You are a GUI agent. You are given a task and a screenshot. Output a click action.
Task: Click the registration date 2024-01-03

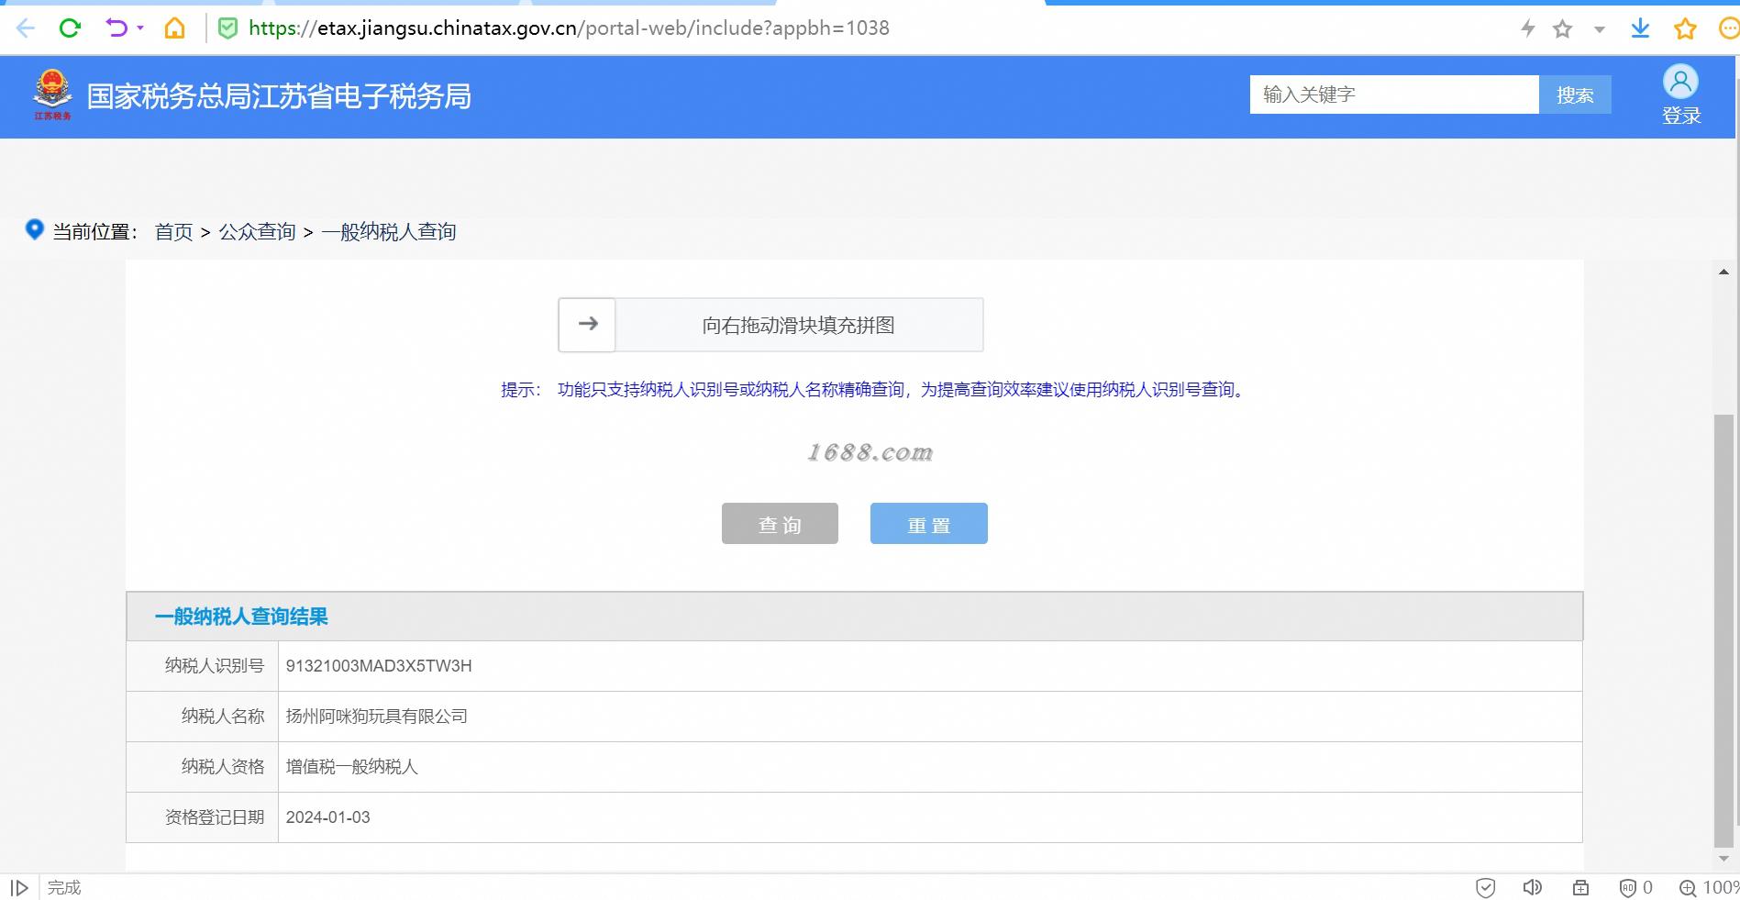point(327,817)
